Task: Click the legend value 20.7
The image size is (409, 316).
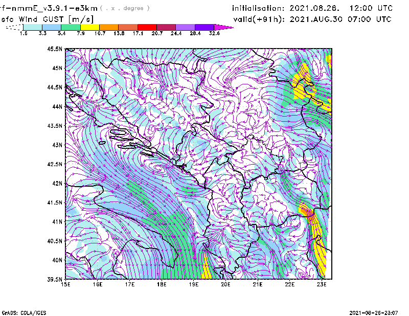Action: (x=157, y=33)
